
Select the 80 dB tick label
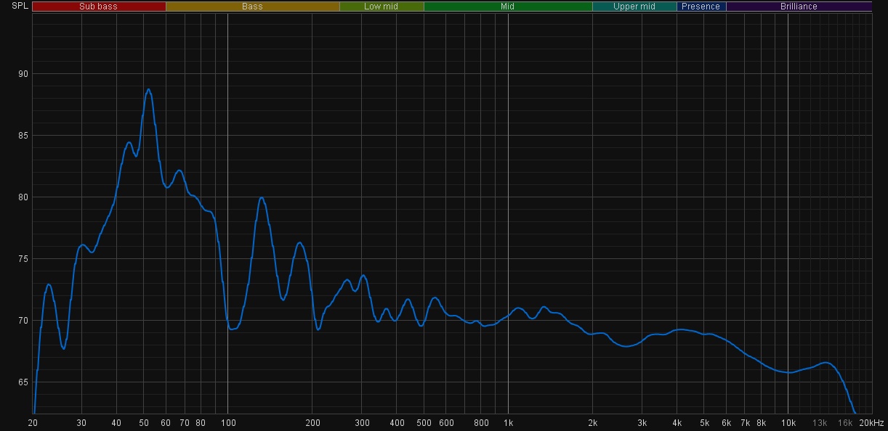(x=23, y=197)
